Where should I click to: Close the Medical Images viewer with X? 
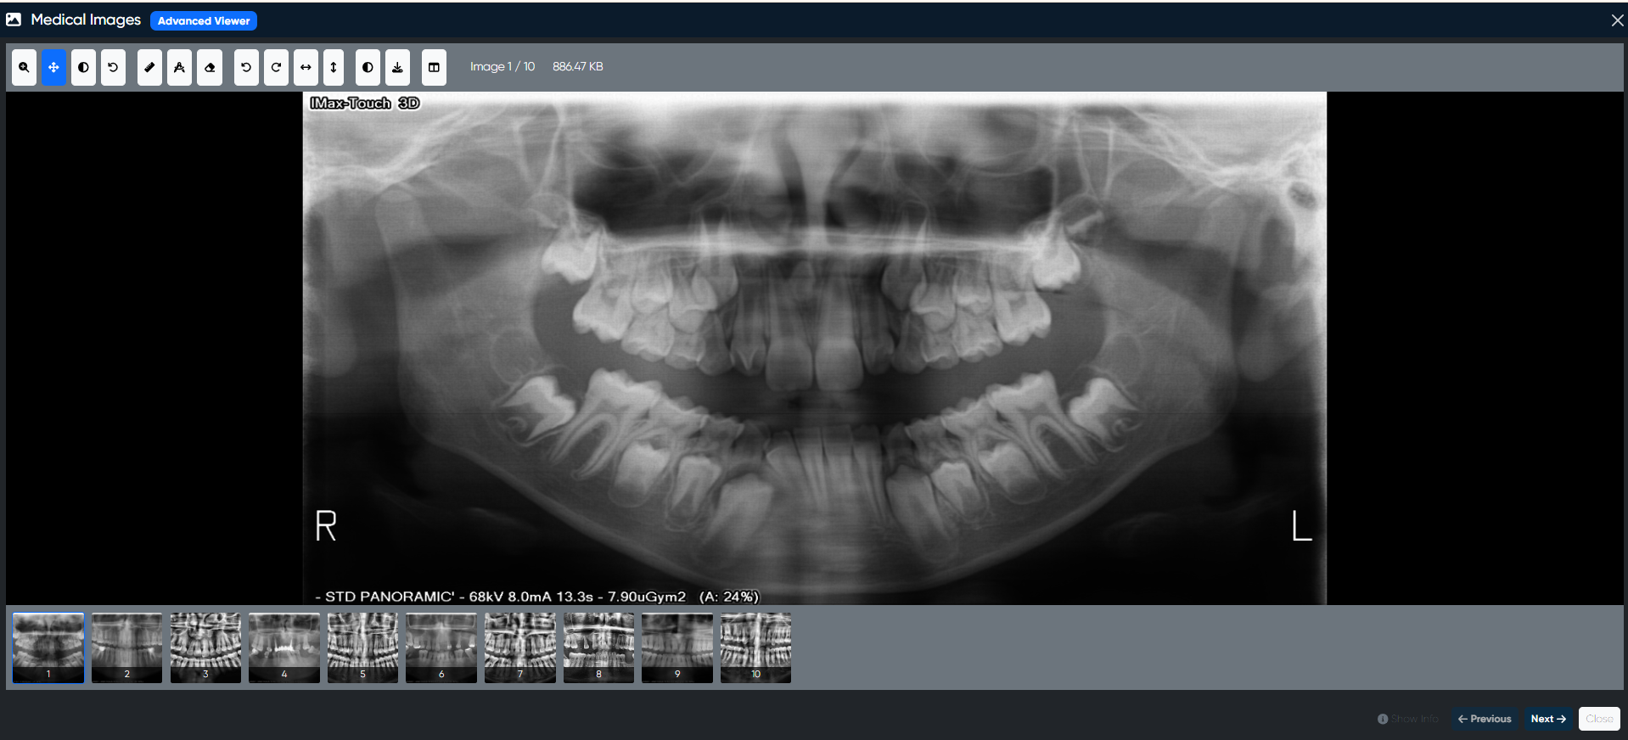1617,20
